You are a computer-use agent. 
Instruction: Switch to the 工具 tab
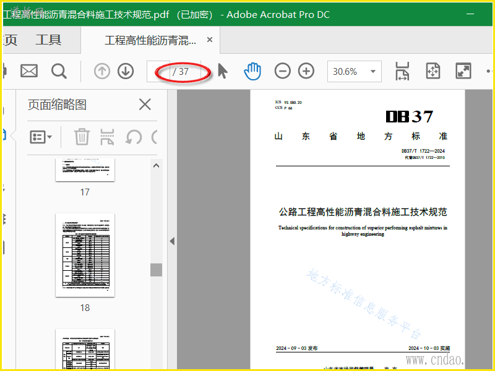coord(48,40)
